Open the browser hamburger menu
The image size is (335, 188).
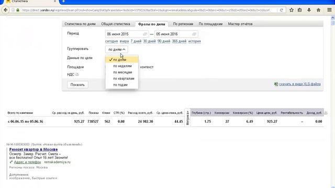point(329,10)
